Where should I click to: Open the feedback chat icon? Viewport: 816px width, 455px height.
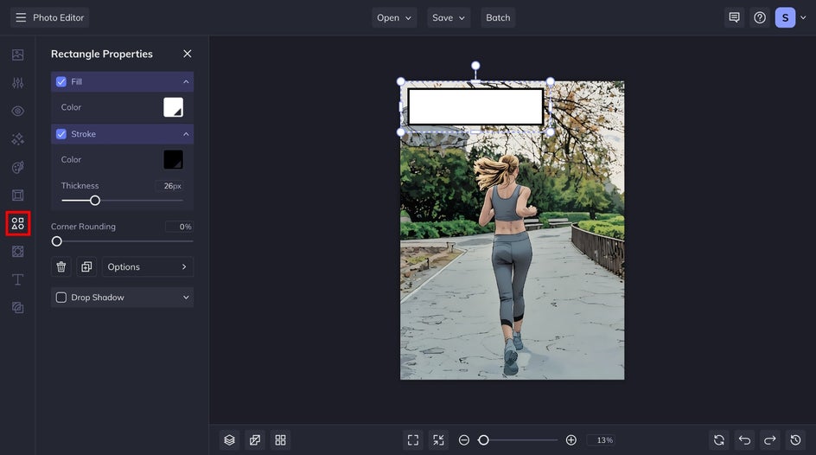click(x=734, y=17)
